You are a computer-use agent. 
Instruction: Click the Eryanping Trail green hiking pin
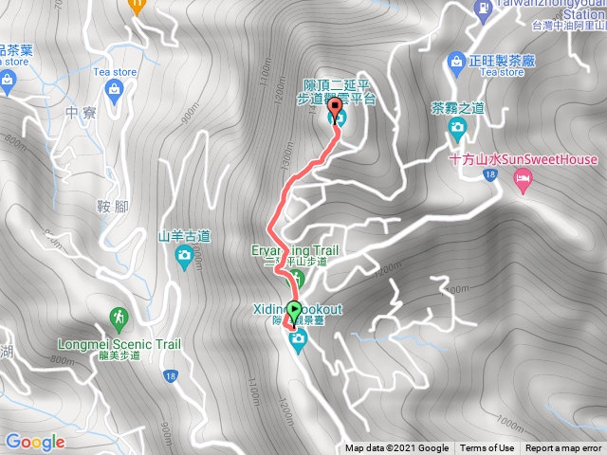[x=296, y=279]
